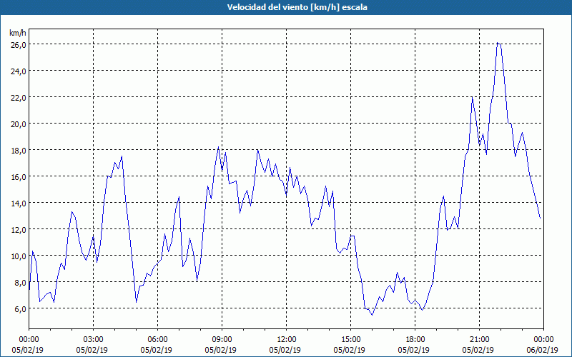The height and width of the screenshot is (357, 572).
Task: Click the 03:00 time label
Action: coord(94,340)
